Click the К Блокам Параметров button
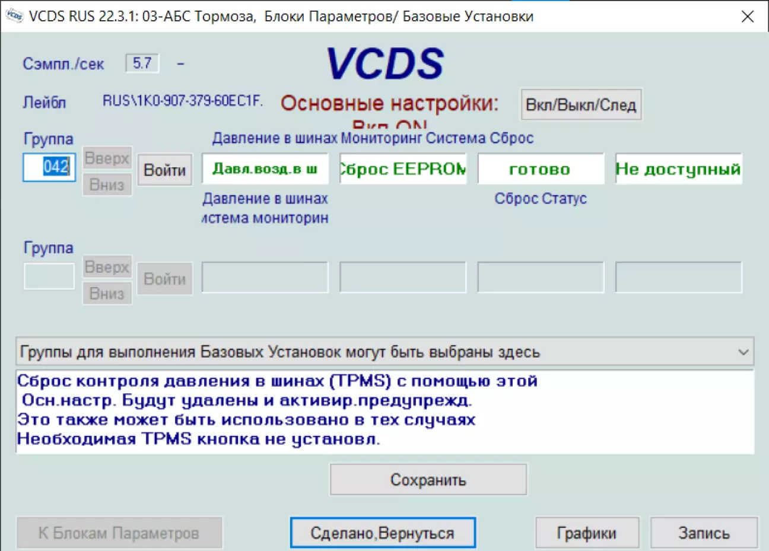 coord(119,533)
